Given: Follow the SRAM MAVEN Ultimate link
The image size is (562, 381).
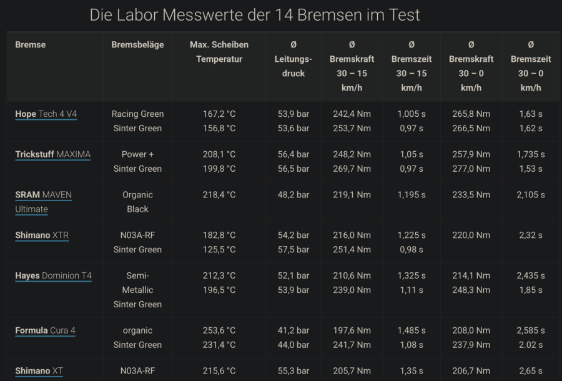Looking at the screenshot, I should pos(43,202).
